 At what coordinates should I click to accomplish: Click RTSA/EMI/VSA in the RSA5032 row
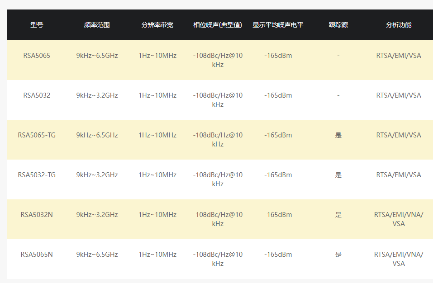click(399, 95)
